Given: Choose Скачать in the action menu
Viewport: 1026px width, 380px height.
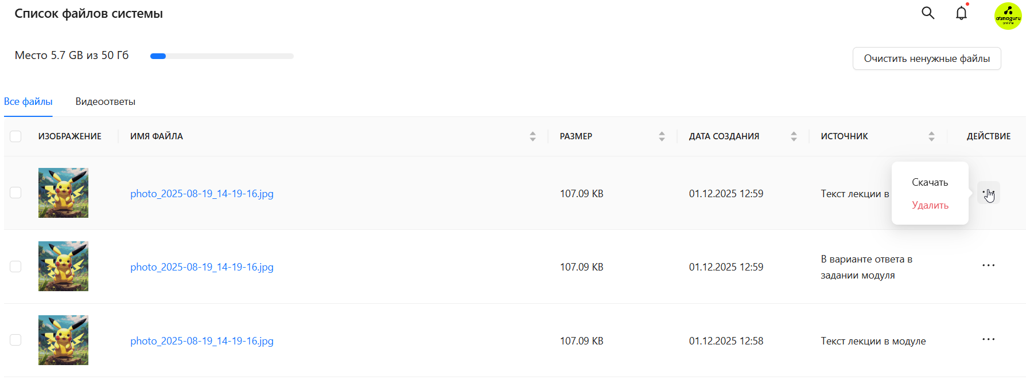Looking at the screenshot, I should [930, 182].
